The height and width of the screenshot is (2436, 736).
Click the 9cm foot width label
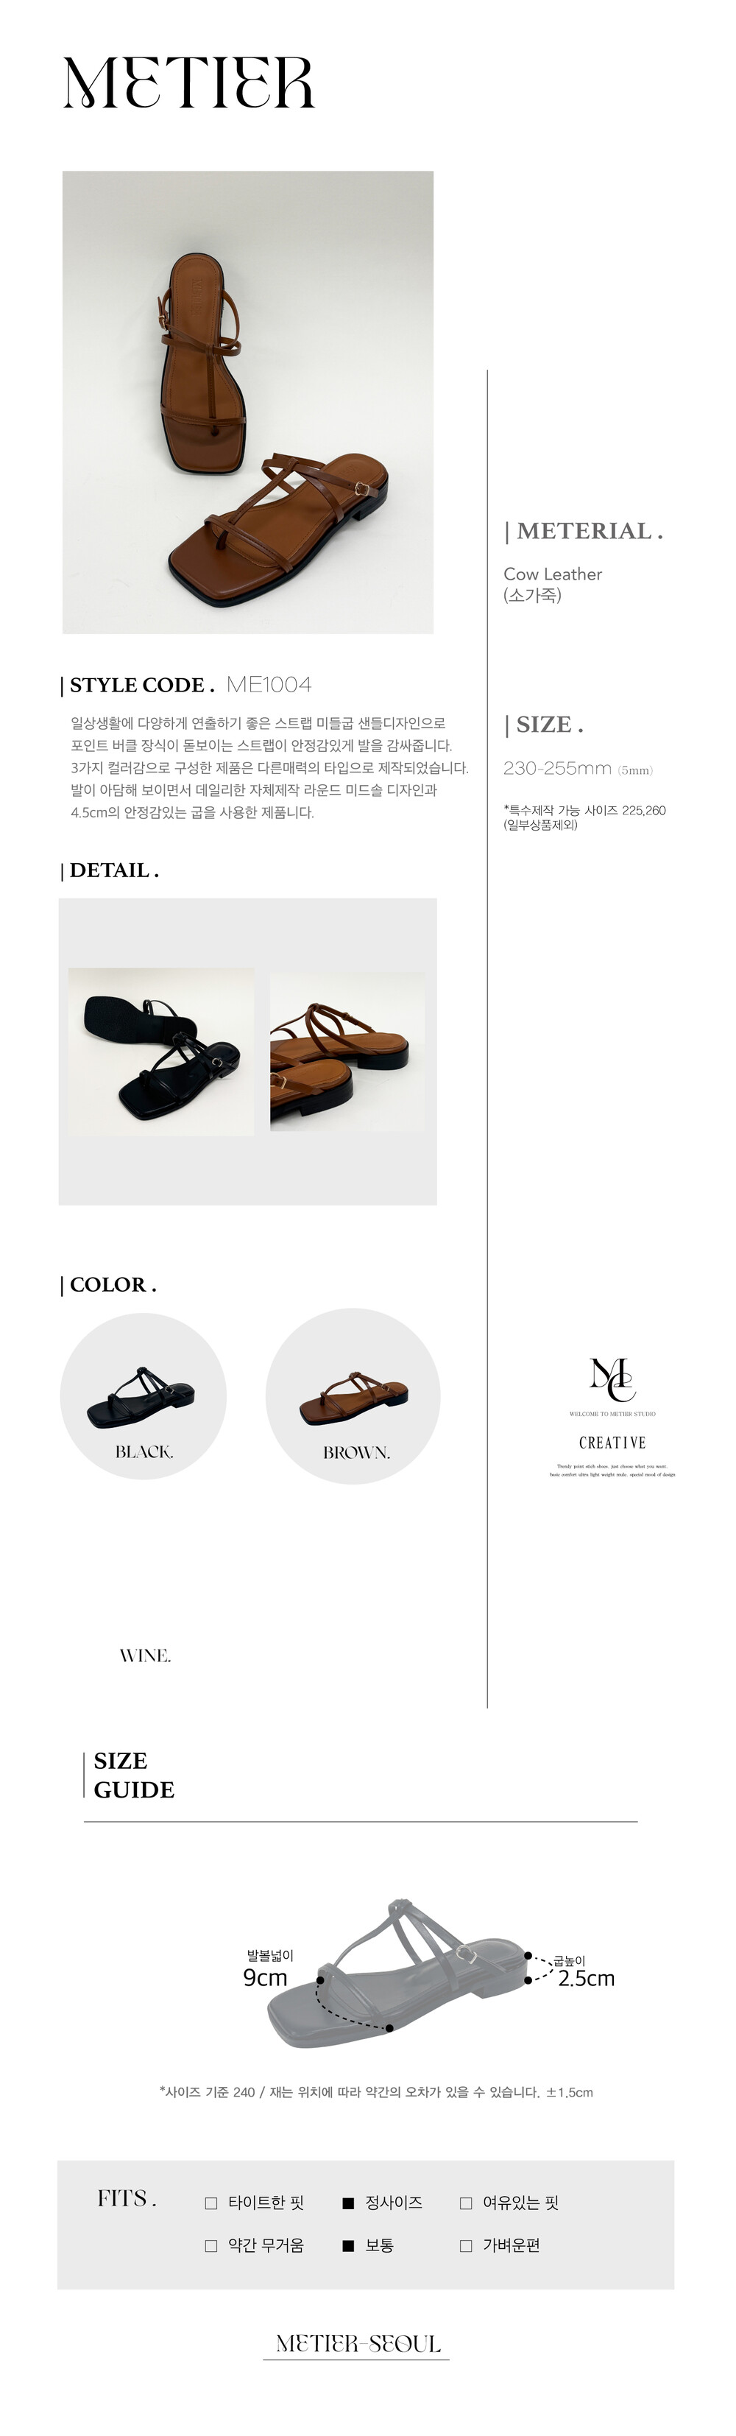266,1977
